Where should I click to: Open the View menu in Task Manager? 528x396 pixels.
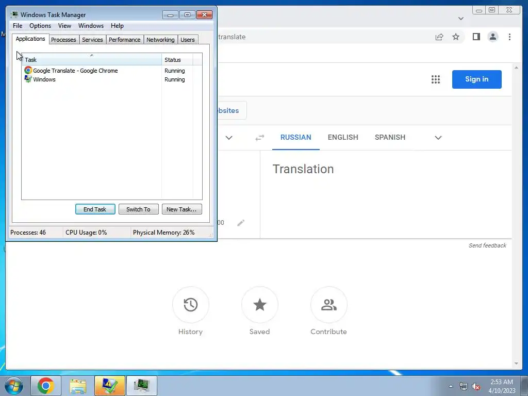click(64, 26)
